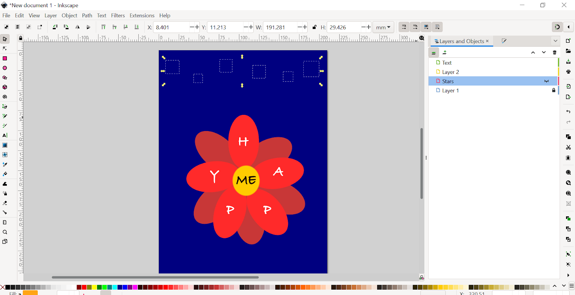Click Add new layer icon

click(445, 52)
